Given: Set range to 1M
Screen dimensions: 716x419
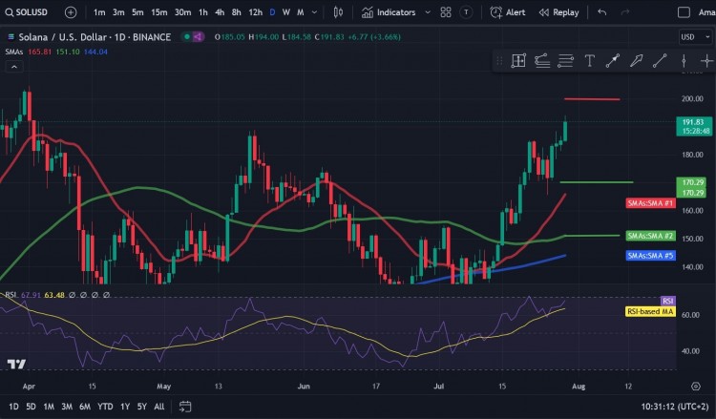Looking at the screenshot, I should (49, 407).
